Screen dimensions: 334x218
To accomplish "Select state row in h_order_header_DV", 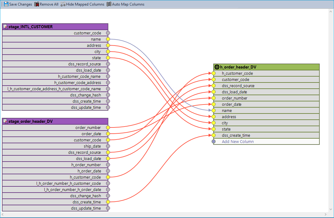I will click(x=266, y=129).
